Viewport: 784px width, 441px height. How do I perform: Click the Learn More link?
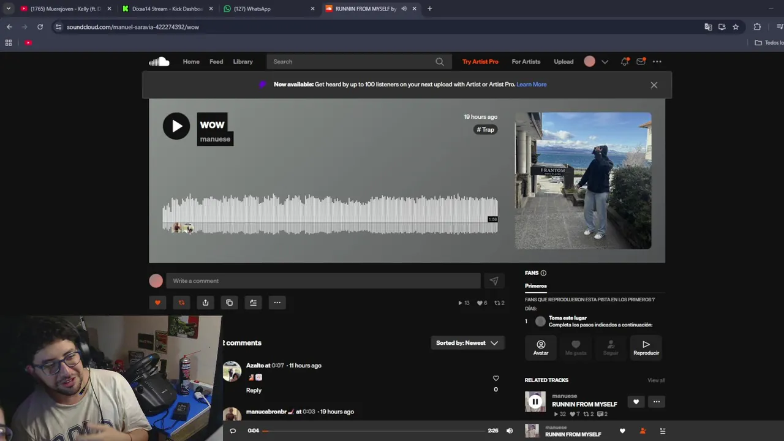(532, 85)
